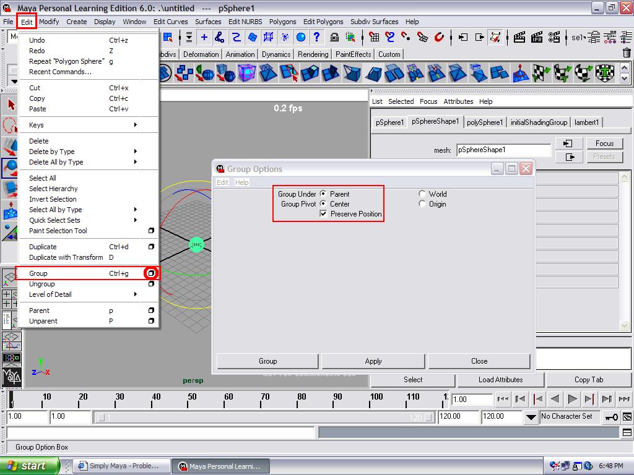Click snap to curves icon
This screenshot has width=634, height=475.
(x=390, y=38)
